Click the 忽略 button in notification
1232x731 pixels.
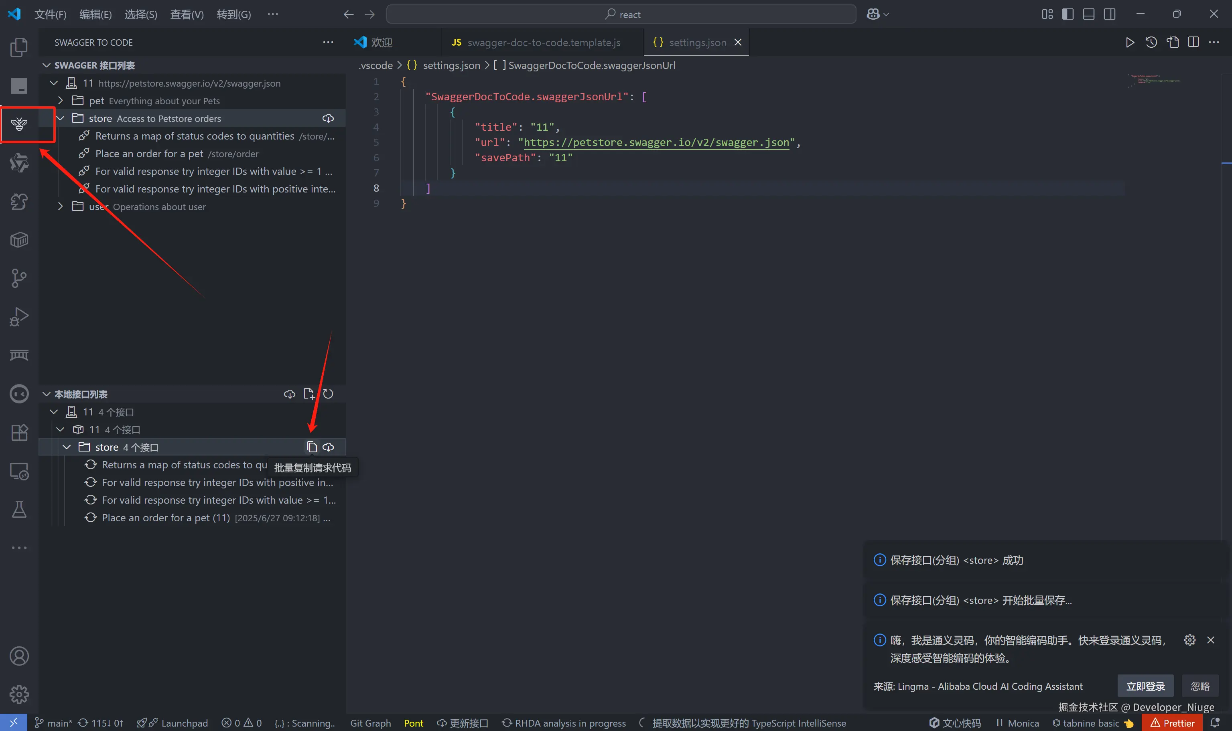1200,686
